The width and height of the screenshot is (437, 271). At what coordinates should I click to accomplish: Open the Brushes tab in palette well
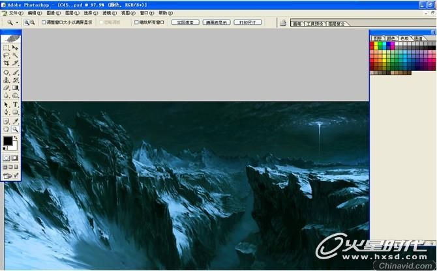tap(297, 23)
